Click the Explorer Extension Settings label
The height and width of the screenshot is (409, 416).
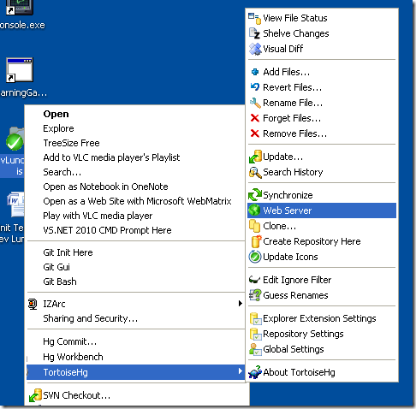(319, 318)
